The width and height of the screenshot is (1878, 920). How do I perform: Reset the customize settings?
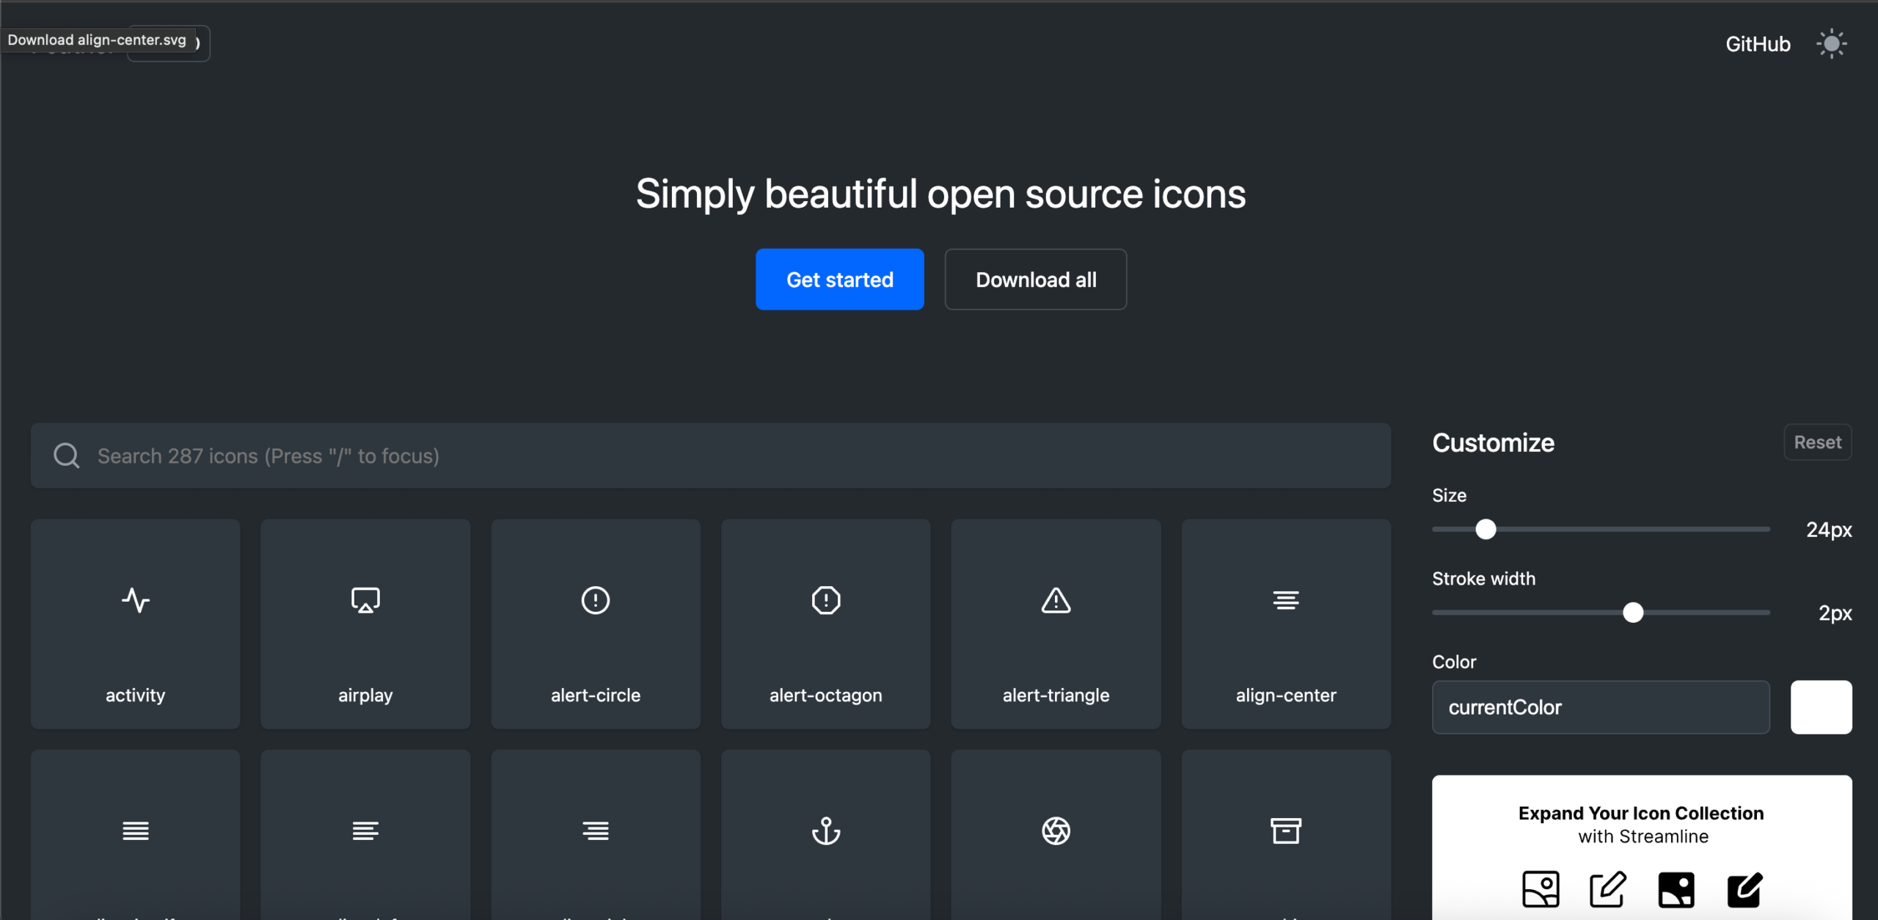point(1818,442)
